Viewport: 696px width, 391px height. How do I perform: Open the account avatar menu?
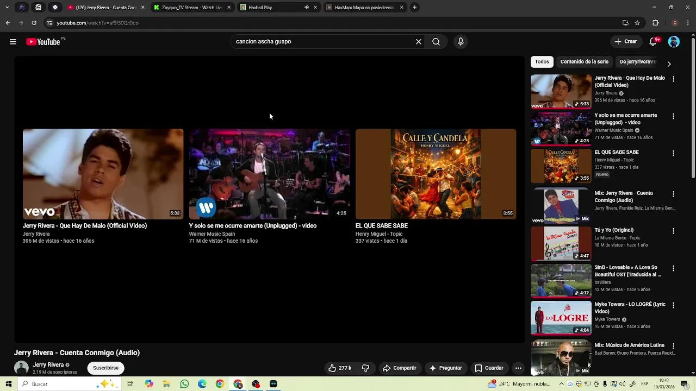674,42
